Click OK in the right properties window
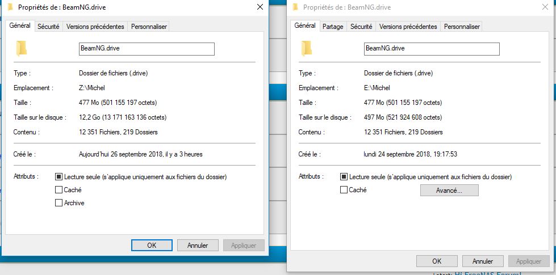Viewport: 556px width, 275px height. click(437, 261)
